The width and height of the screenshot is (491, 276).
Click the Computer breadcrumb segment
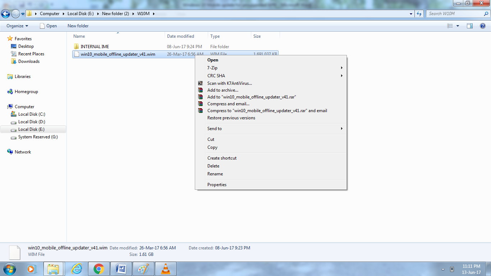(x=50, y=14)
